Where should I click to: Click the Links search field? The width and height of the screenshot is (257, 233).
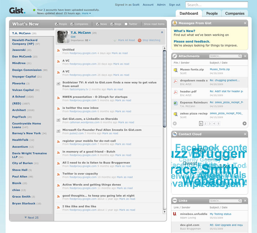tap(226, 201)
